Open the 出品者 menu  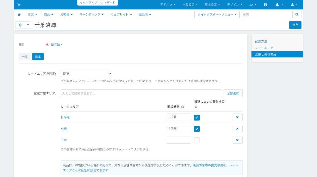coord(145,15)
